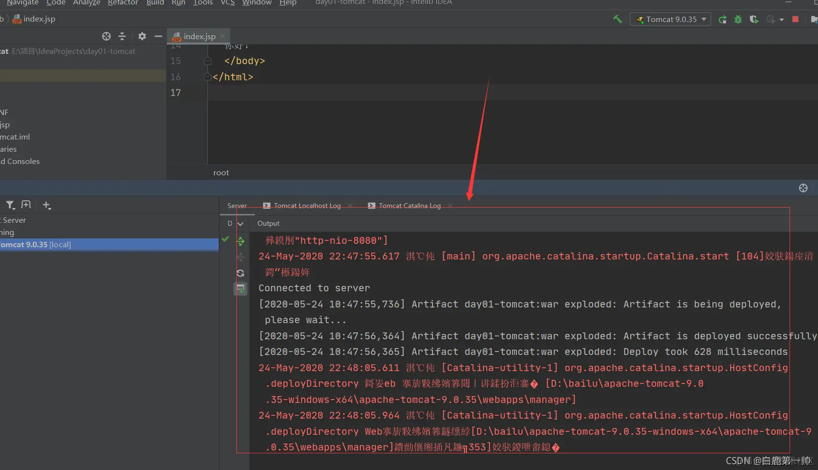Collapse the </html> fold marker

point(208,77)
